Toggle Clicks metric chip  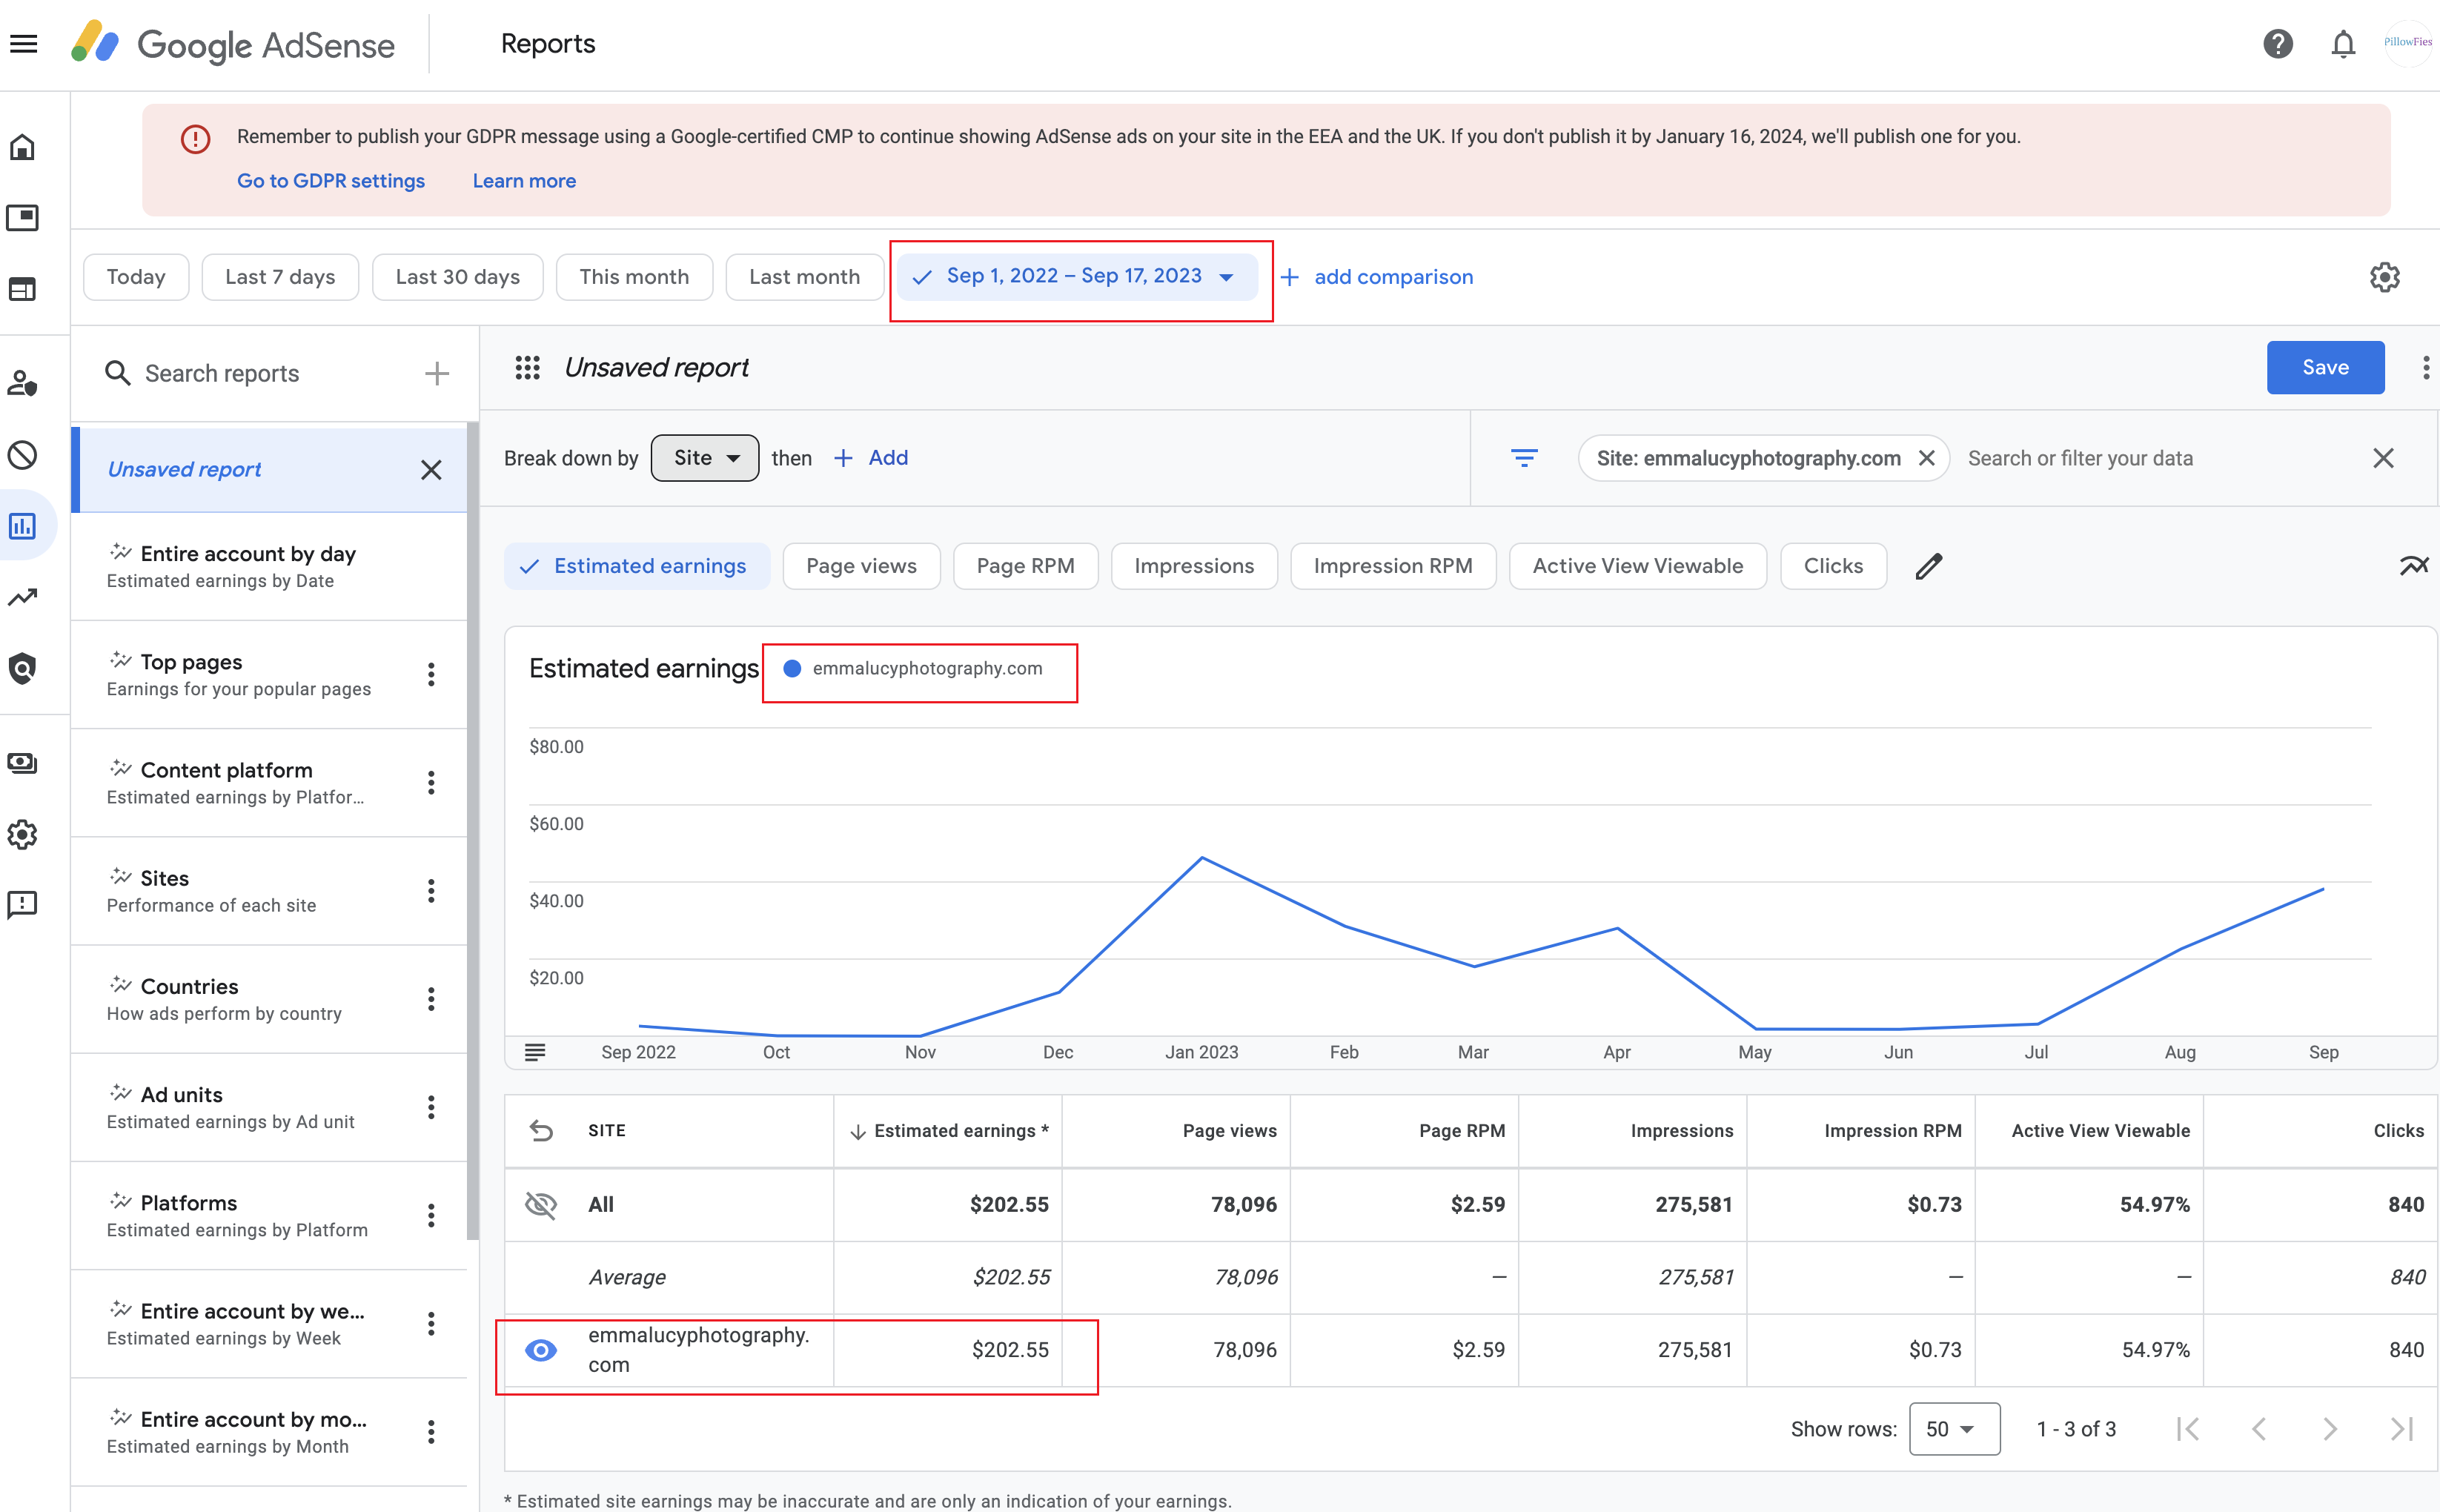(x=1833, y=566)
